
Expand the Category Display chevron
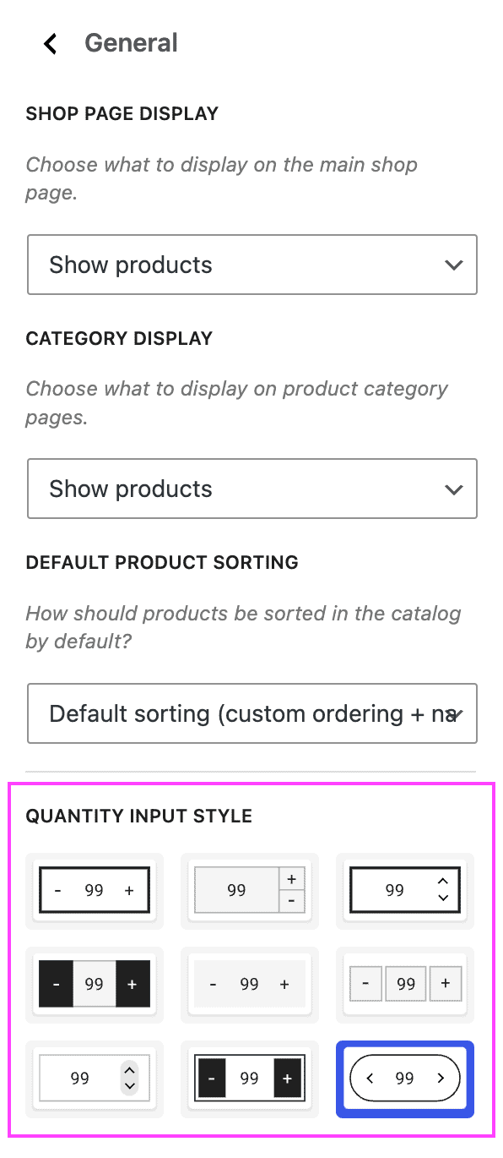454,489
